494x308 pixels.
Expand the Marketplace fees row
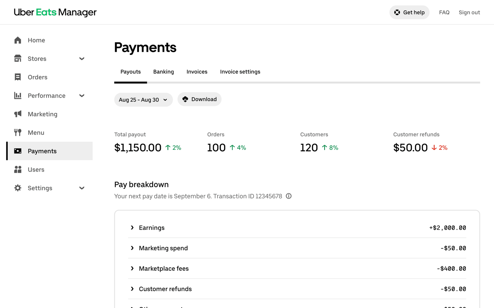pos(132,268)
